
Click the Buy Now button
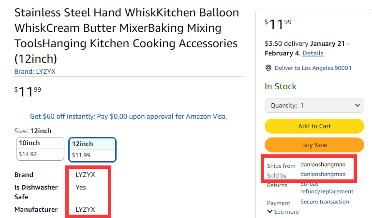click(x=314, y=145)
